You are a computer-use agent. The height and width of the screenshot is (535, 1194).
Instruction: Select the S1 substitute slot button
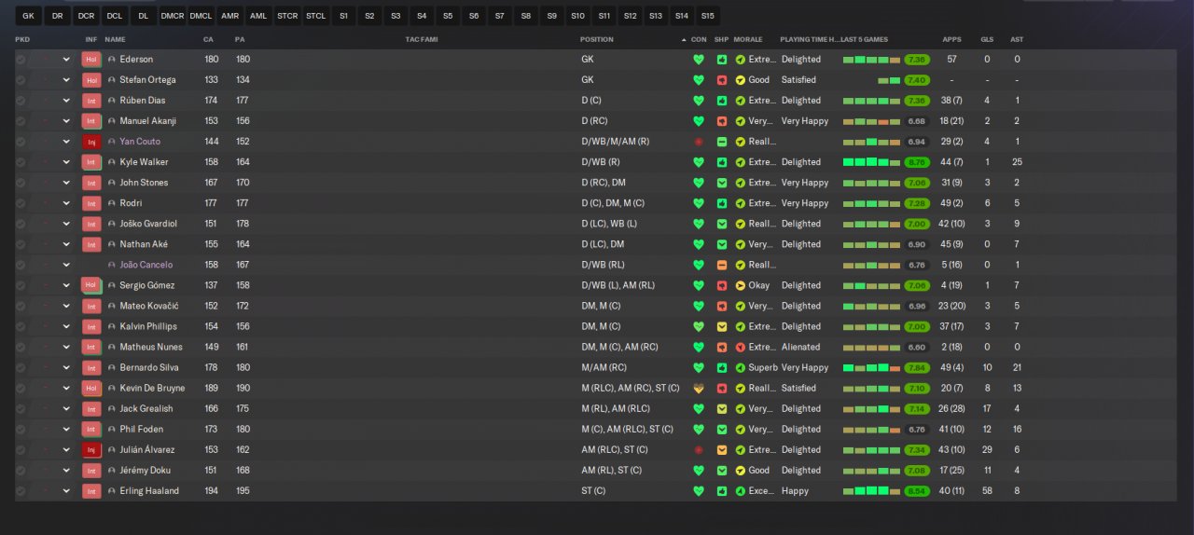pyautogui.click(x=344, y=16)
